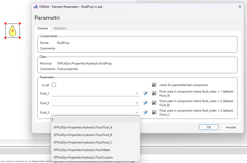Click the edit pencil icon for Fluid_3
The image size is (247, 163).
[145, 112]
